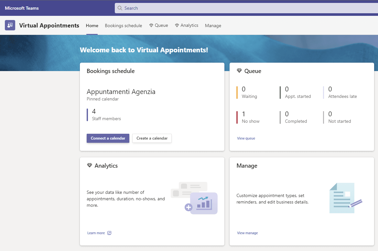The width and height of the screenshot is (378, 251).
Task: Click the Analytics description text
Action: pyautogui.click(x=125, y=199)
